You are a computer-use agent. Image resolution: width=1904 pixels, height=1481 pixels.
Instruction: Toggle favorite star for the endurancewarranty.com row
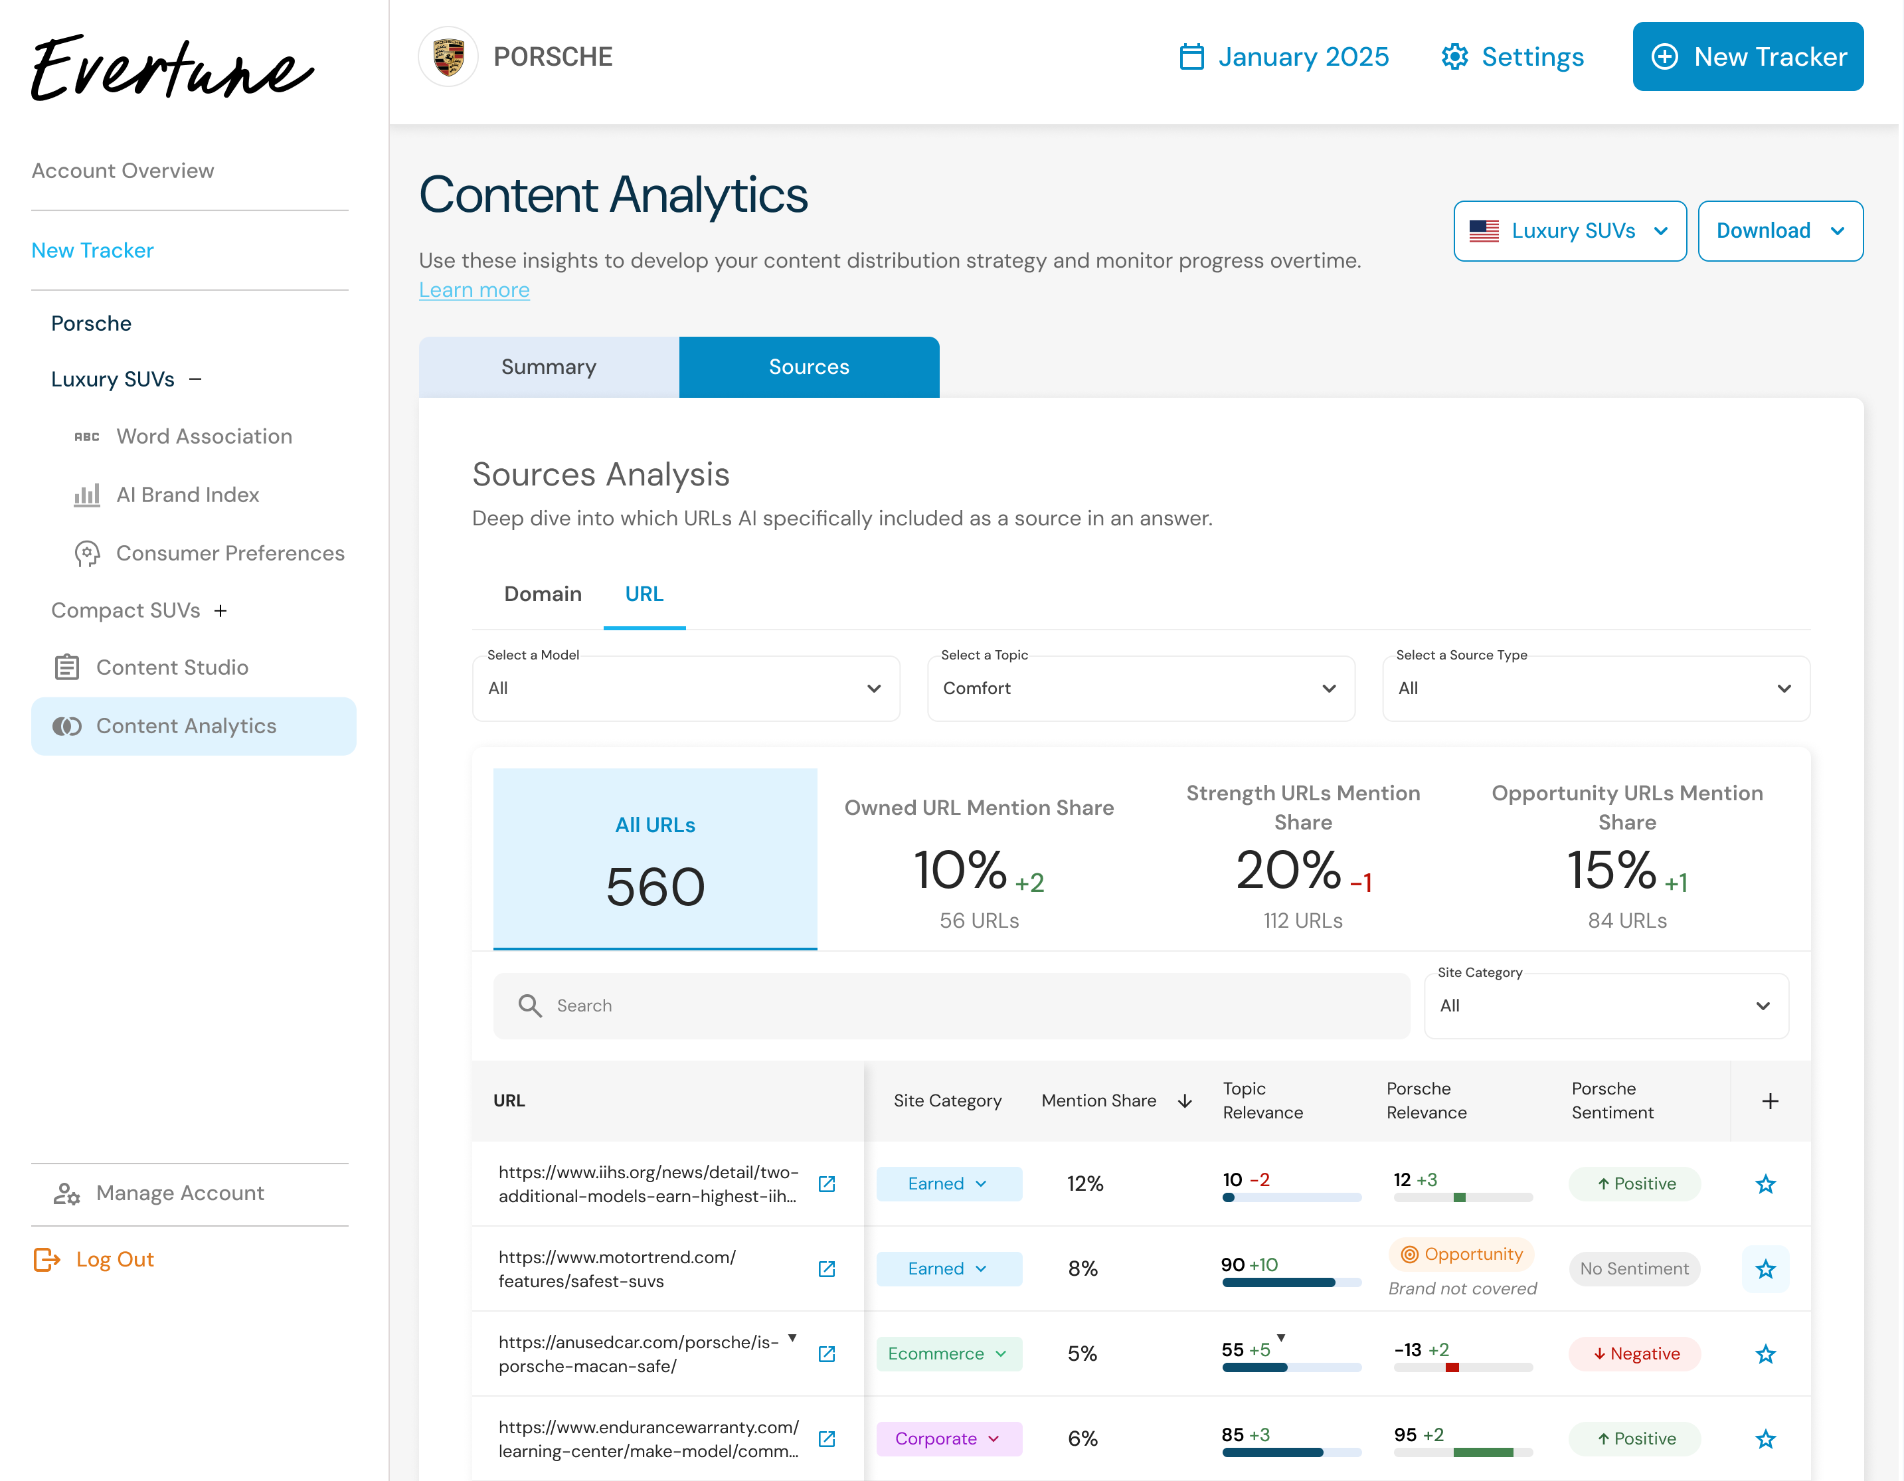click(x=1765, y=1439)
